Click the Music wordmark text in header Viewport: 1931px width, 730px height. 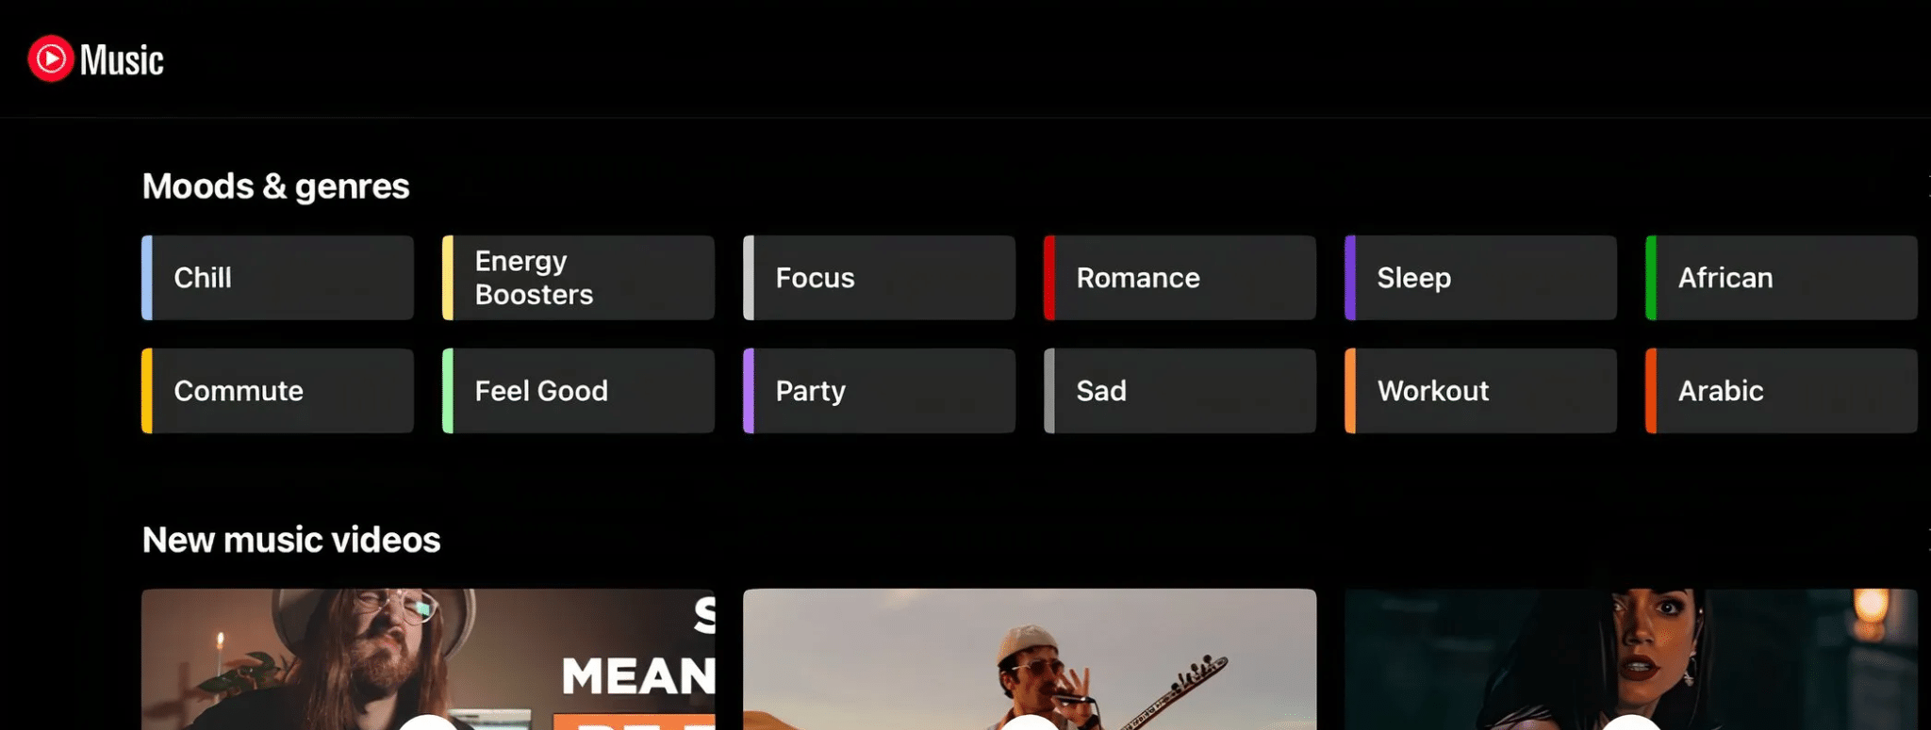[x=122, y=60]
